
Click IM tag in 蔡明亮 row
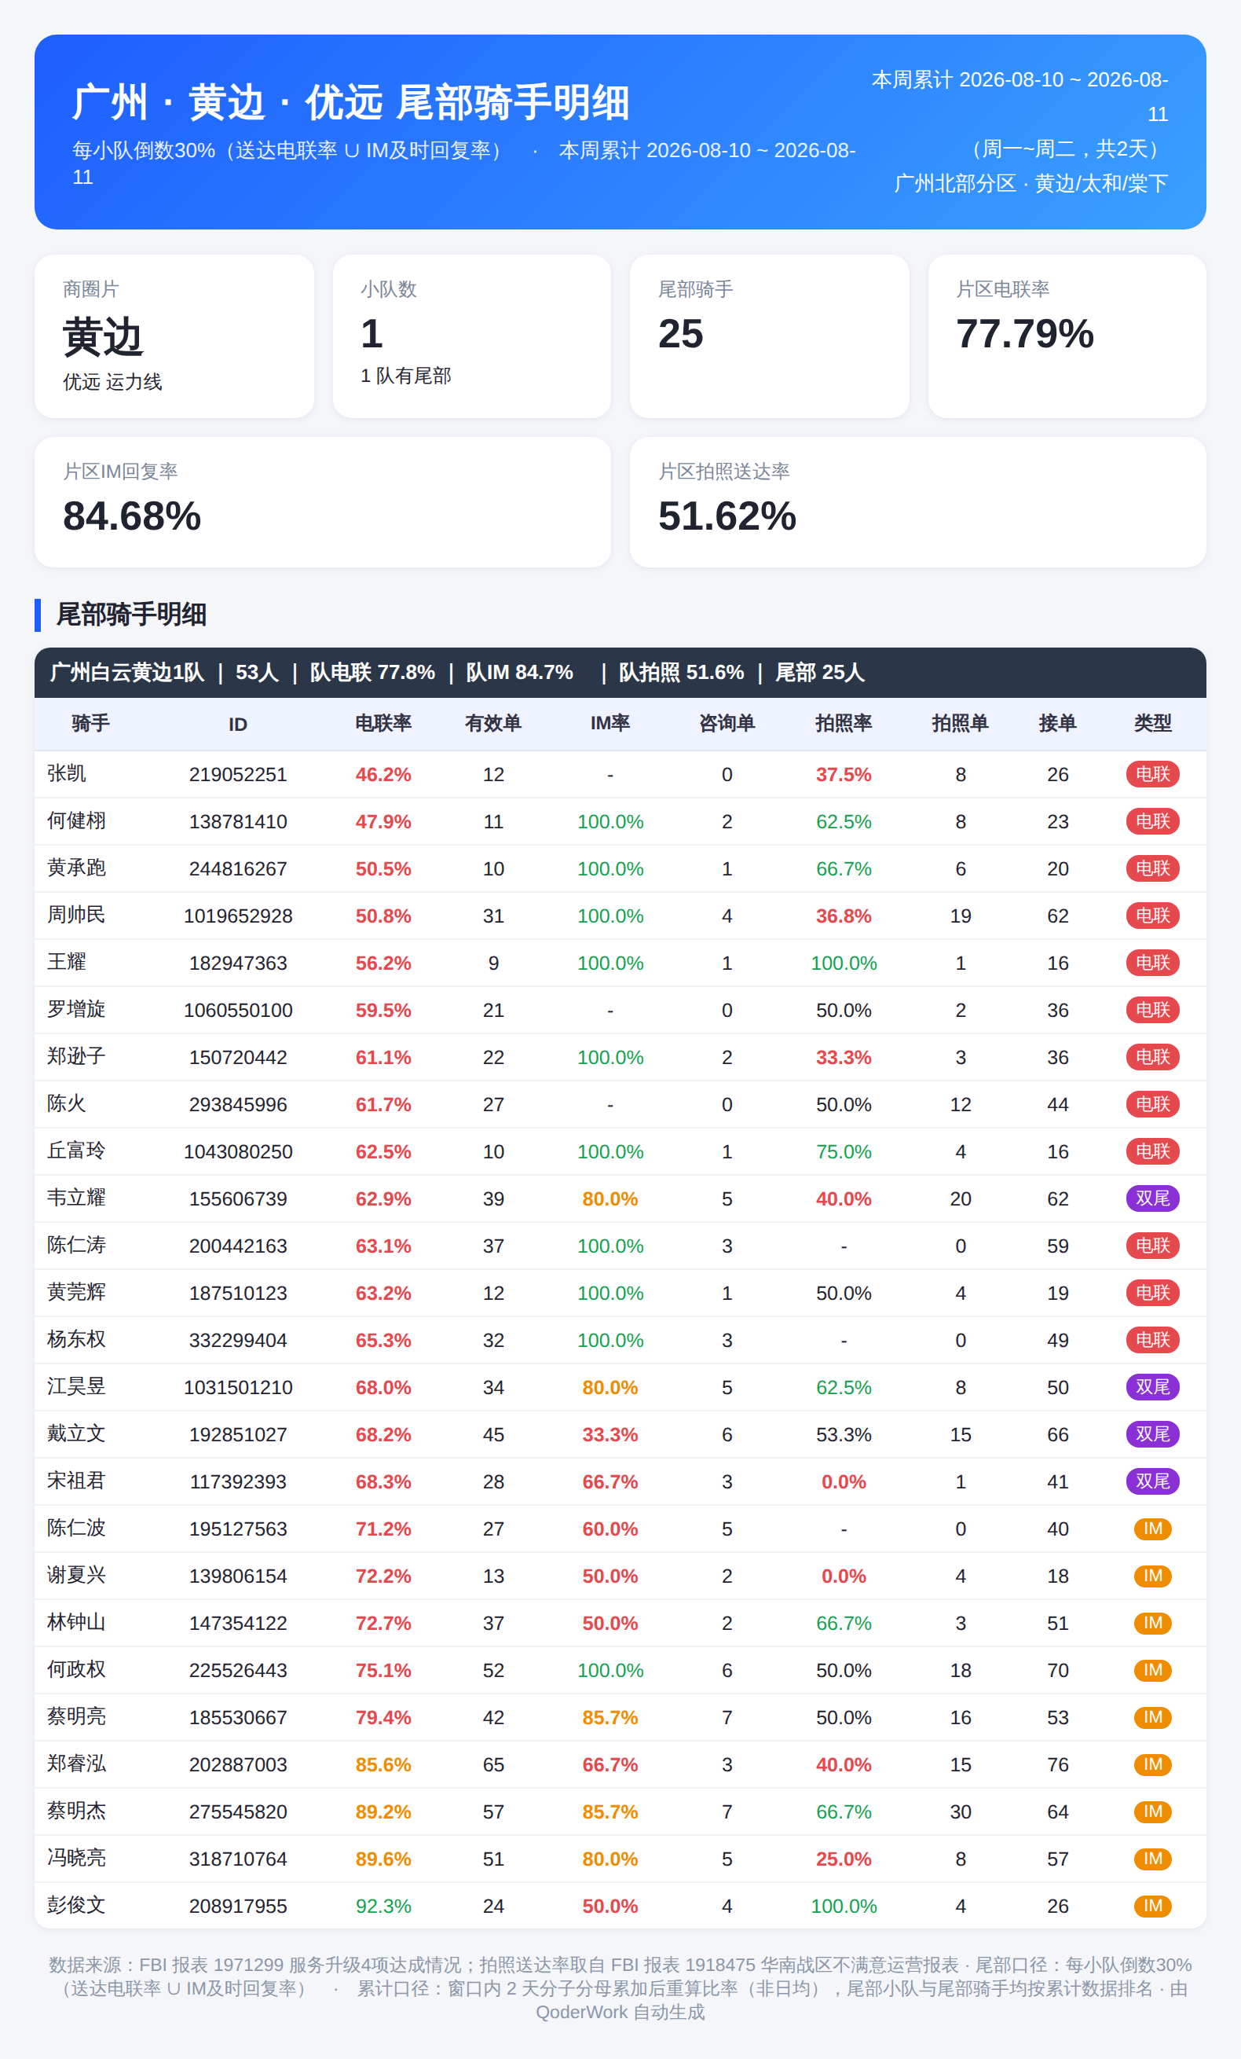click(x=1152, y=1717)
